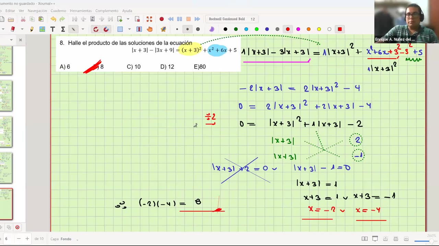Pick the black pen color
The image size is (439, 246).
tap(225, 29)
